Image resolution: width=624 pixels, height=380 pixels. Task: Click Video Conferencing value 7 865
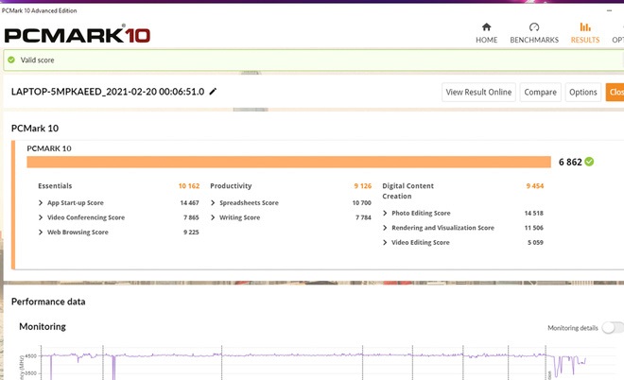point(191,217)
